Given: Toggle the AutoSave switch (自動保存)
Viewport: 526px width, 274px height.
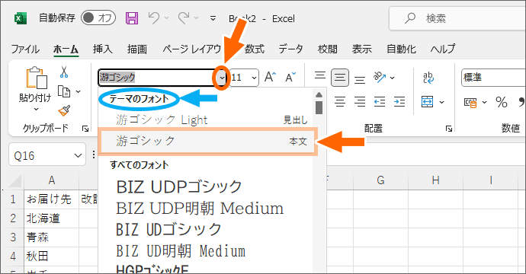Looking at the screenshot, I should tap(98, 18).
